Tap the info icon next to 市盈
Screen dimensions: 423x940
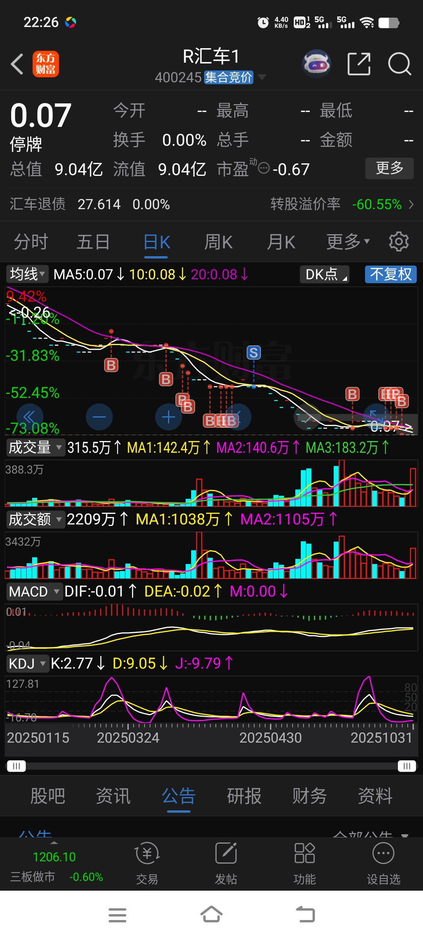264,168
